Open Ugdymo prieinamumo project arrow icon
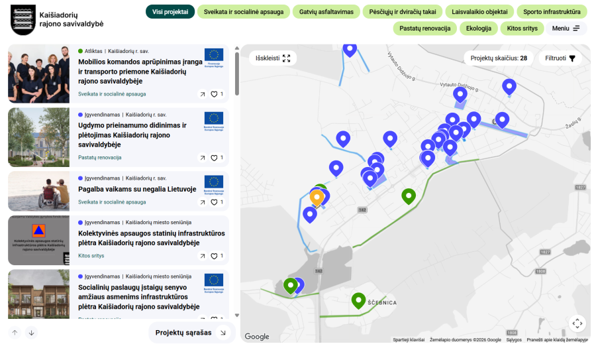This screenshot has width=596, height=348. (x=203, y=158)
